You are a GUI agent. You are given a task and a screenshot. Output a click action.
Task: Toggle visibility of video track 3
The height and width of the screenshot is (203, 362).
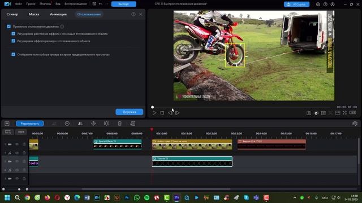point(17,179)
